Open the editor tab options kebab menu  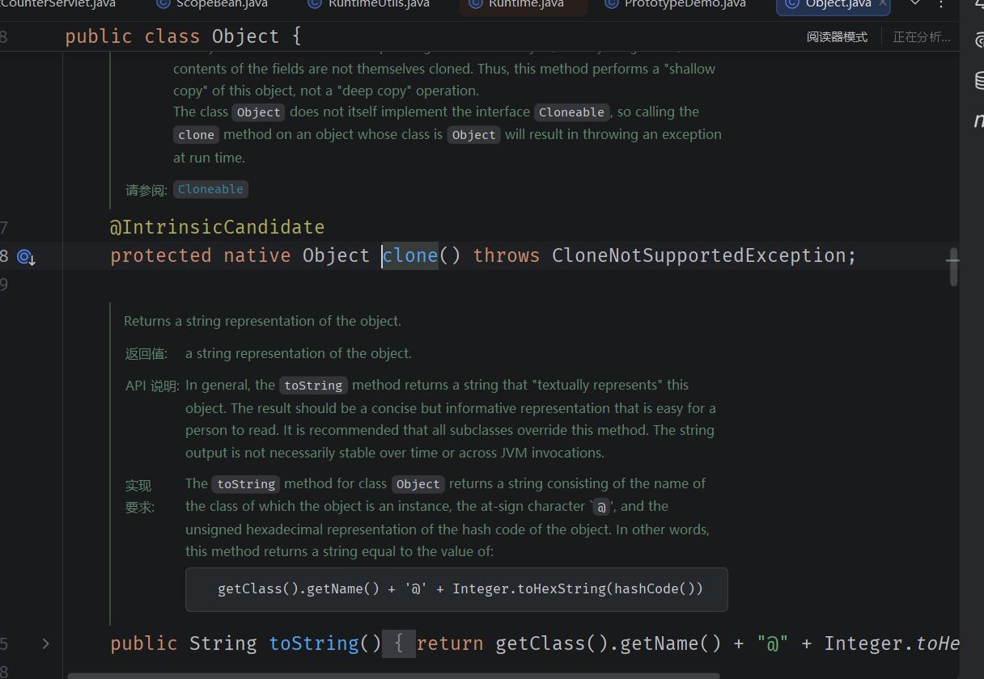tap(940, 4)
